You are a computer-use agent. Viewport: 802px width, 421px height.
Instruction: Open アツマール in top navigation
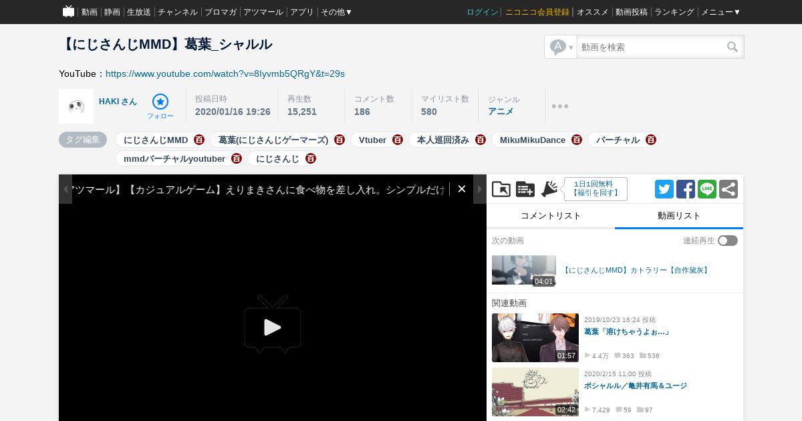(x=263, y=12)
